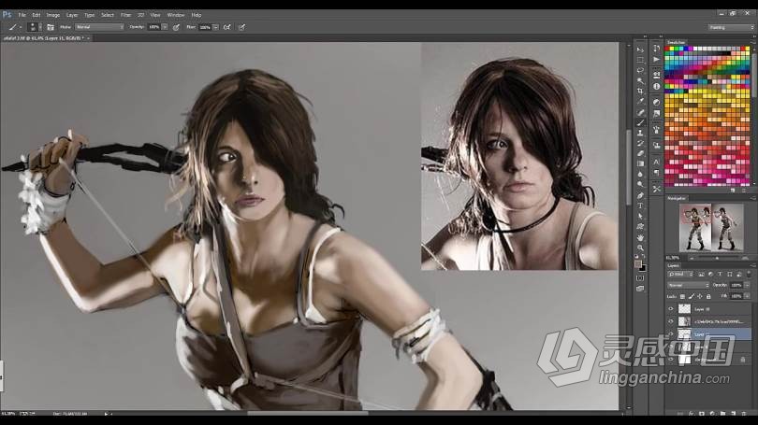
Task: Open the brush Mode dropdown
Action: [x=99, y=27]
